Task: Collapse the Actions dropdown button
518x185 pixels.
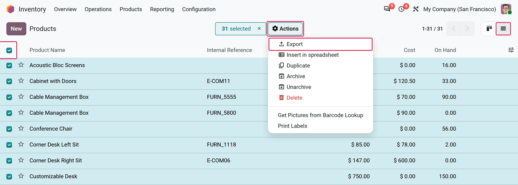Action: point(285,29)
